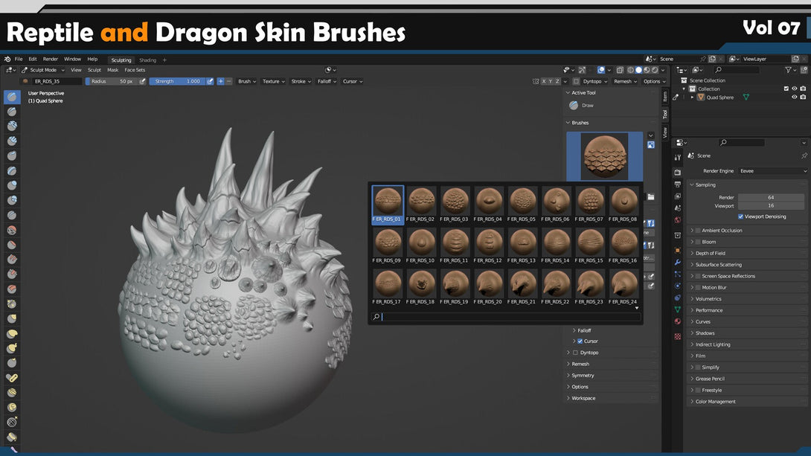The width and height of the screenshot is (811, 456).
Task: Switch to the View sidebar tab
Action: (x=665, y=132)
